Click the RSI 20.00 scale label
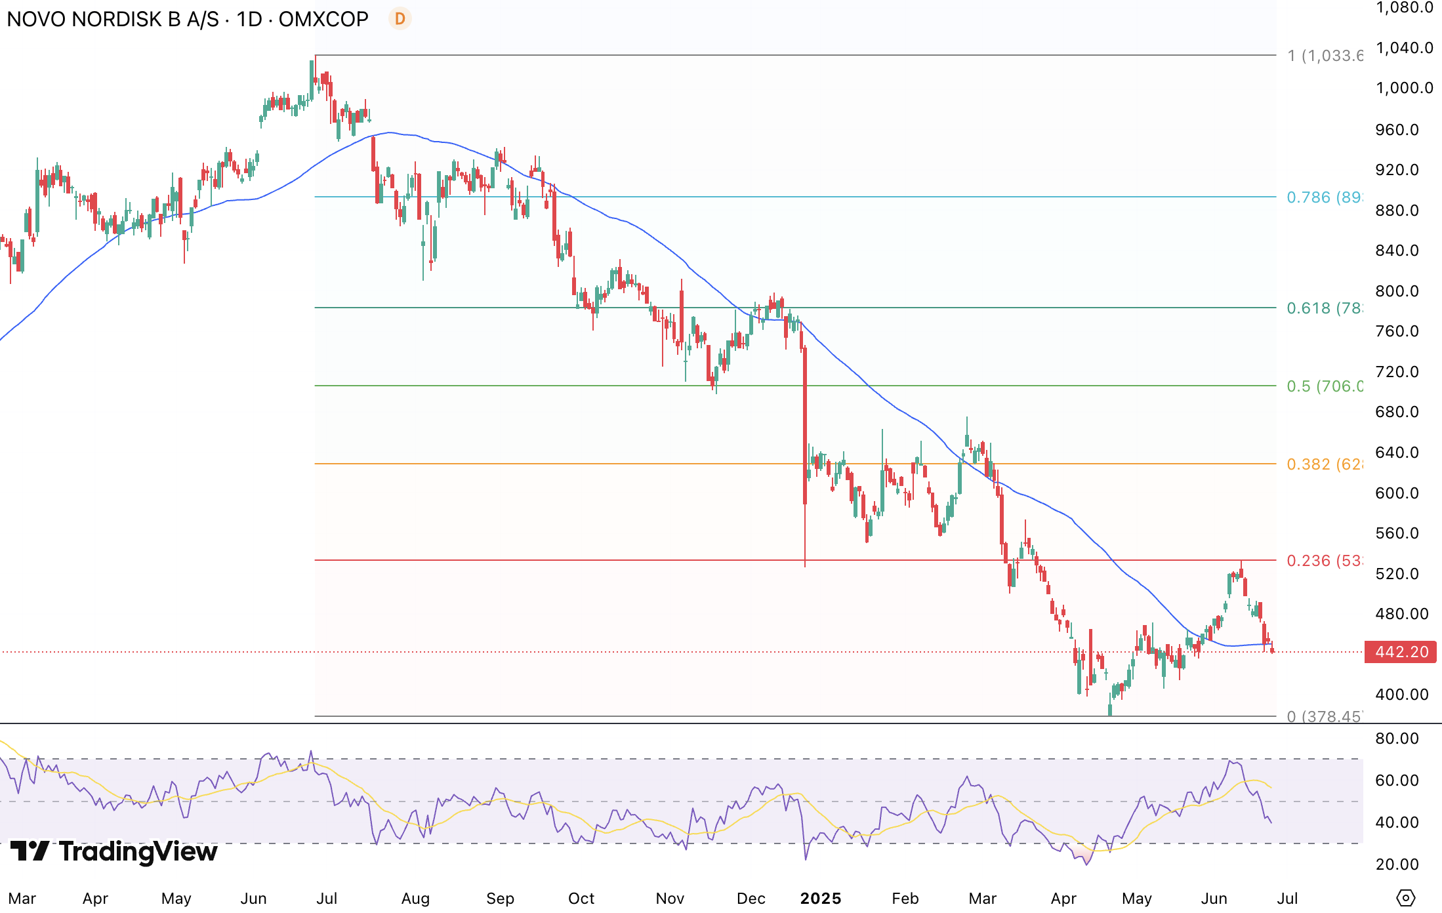This screenshot has height=913, width=1442. 1397,864
